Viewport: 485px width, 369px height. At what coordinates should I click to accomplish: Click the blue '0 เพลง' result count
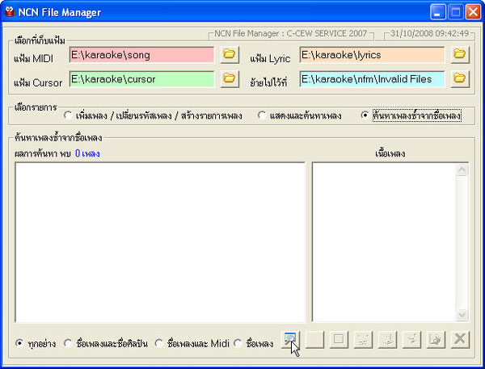87,153
